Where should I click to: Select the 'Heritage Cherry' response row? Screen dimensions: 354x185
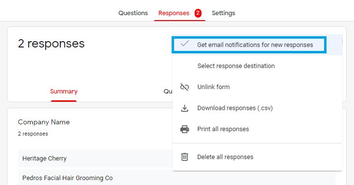click(x=95, y=159)
